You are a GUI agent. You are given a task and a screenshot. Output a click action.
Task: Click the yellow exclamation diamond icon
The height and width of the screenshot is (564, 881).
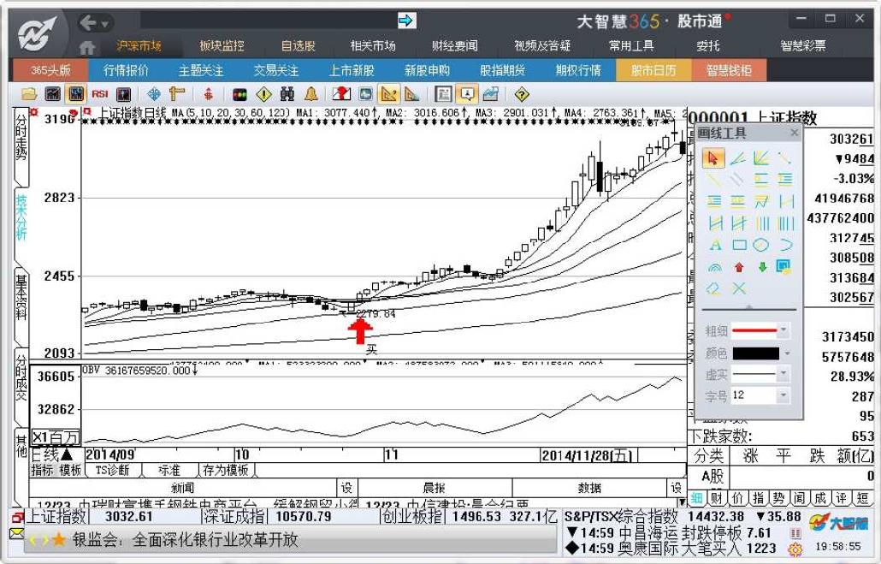(x=263, y=94)
